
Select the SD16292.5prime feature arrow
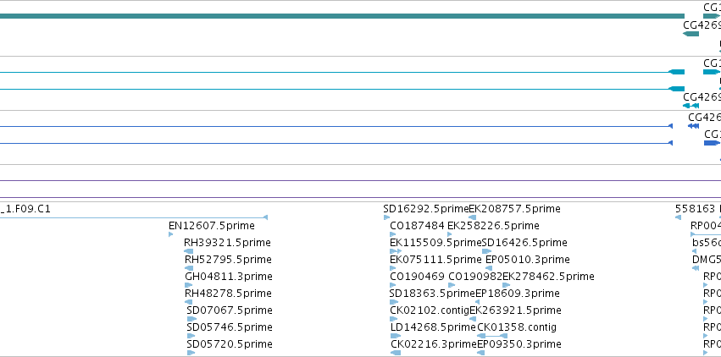pyautogui.click(x=386, y=217)
